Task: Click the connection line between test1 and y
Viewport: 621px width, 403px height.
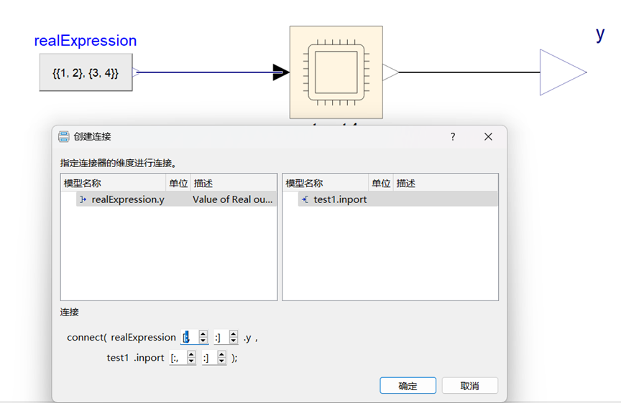Action: tap(469, 72)
